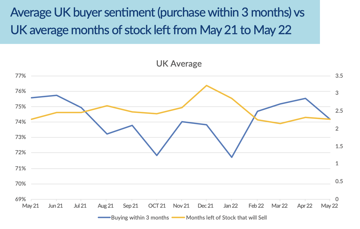
Task: Click the 69% left axis label
Action: [21, 199]
